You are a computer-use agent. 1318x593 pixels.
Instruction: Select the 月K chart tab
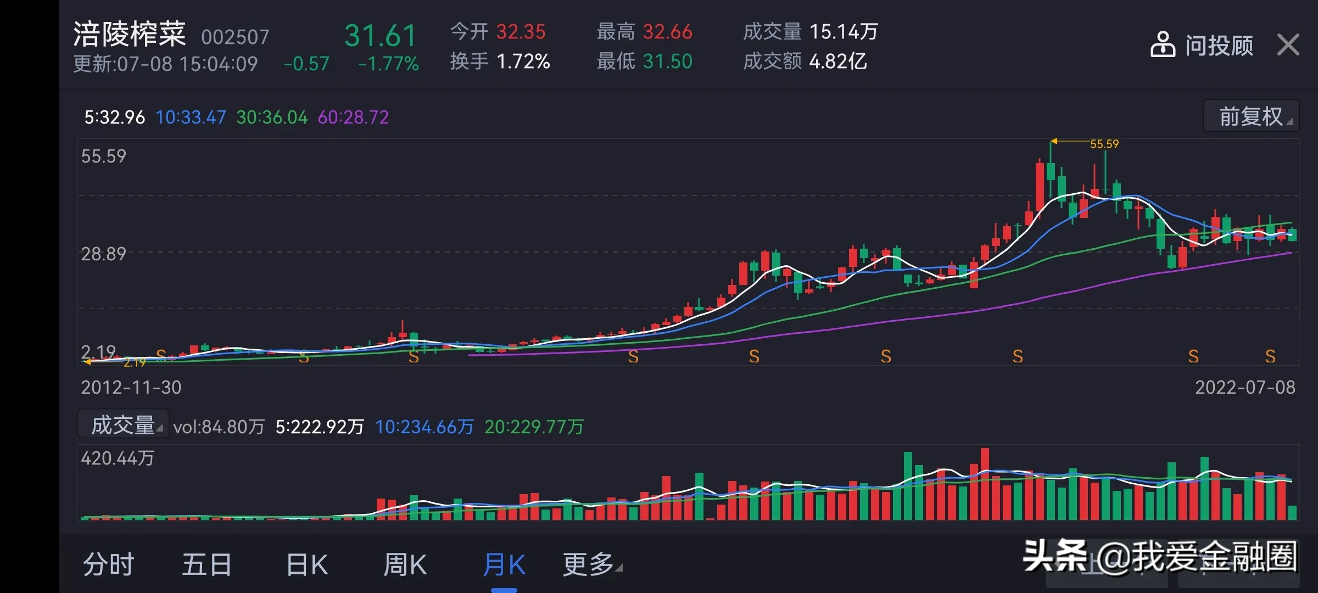(x=504, y=564)
